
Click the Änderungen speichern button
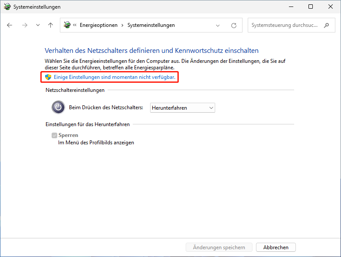tap(219, 247)
